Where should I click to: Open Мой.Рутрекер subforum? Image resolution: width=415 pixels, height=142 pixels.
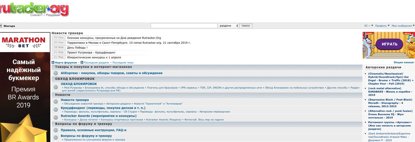(73, 88)
